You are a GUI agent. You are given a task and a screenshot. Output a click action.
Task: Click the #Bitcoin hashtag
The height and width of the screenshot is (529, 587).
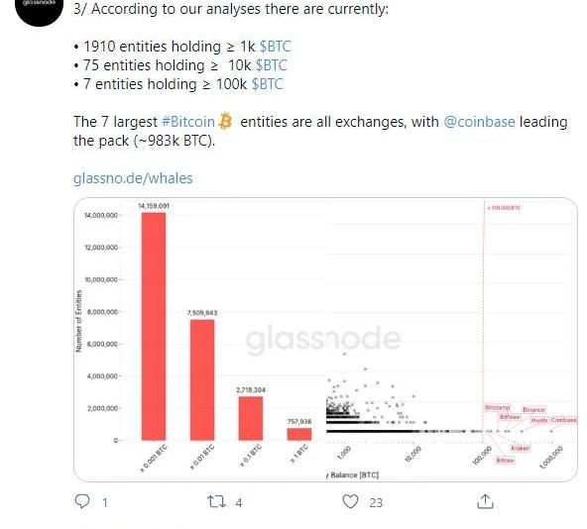pyautogui.click(x=188, y=122)
